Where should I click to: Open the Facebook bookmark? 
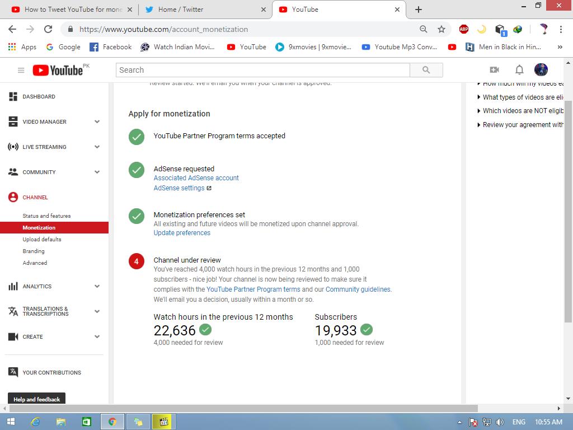tap(110, 47)
